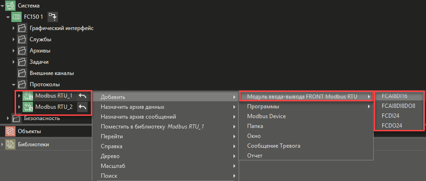Click the Задачи folder icon
Viewport: 426px width, 181px height.
tap(22, 62)
